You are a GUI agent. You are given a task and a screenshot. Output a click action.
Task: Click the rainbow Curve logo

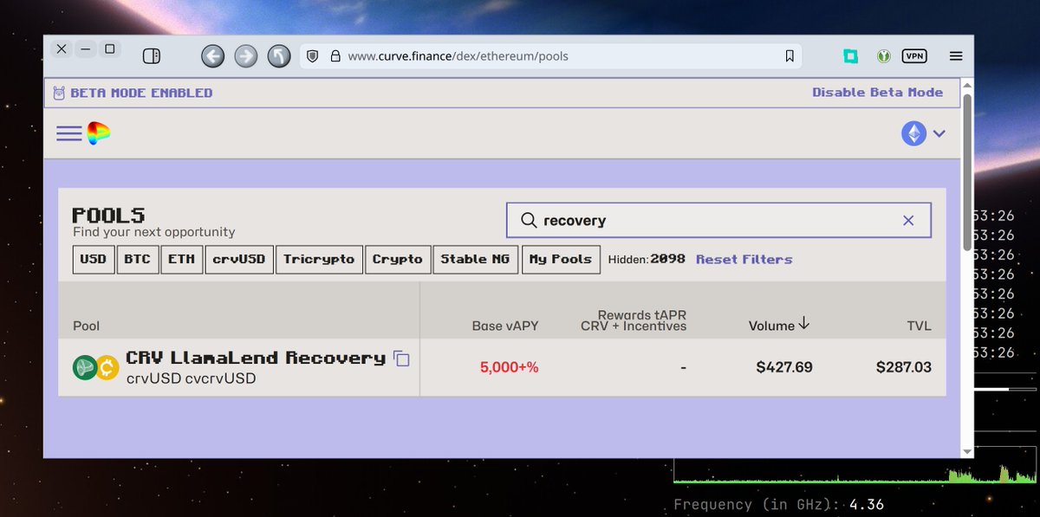(x=98, y=133)
